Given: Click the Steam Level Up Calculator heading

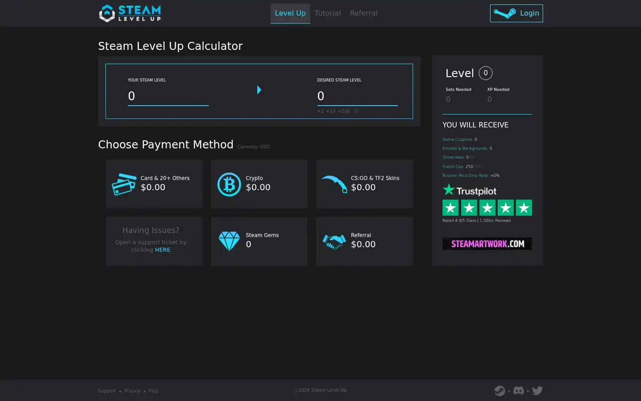Looking at the screenshot, I should pos(170,46).
